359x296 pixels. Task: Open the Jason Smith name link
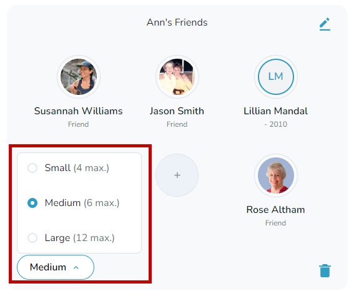click(x=177, y=111)
